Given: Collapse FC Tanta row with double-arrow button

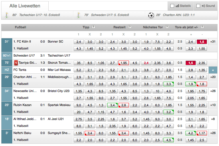Looking at the screenshot, I should (x=213, y=70).
